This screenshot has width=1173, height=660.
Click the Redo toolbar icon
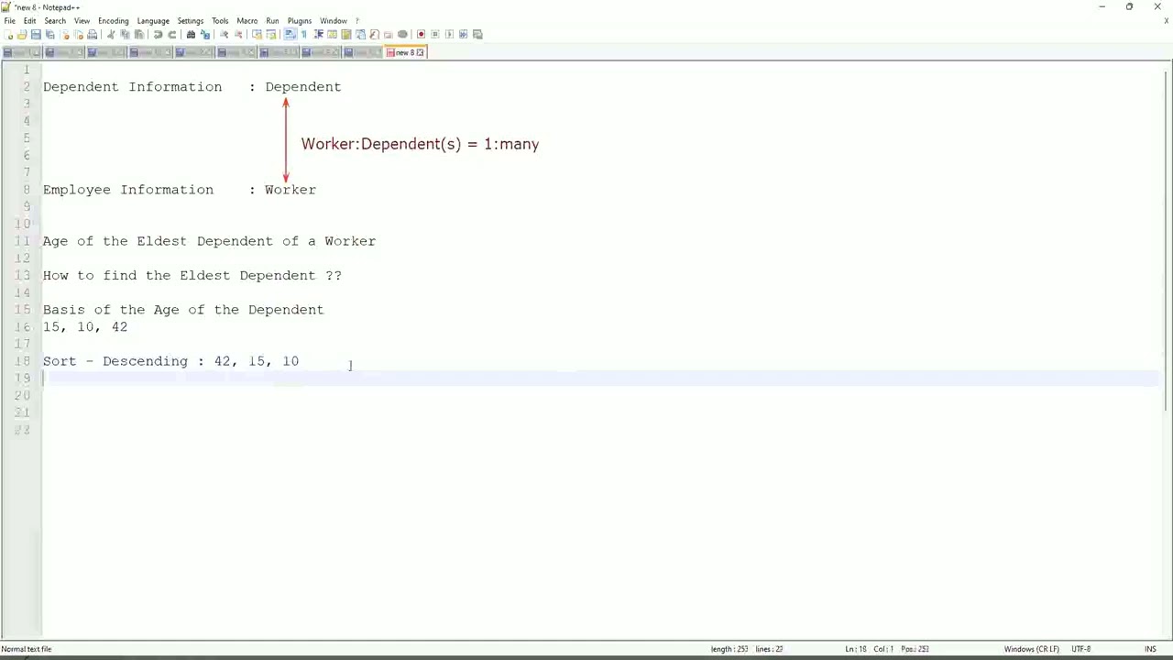[x=171, y=34]
